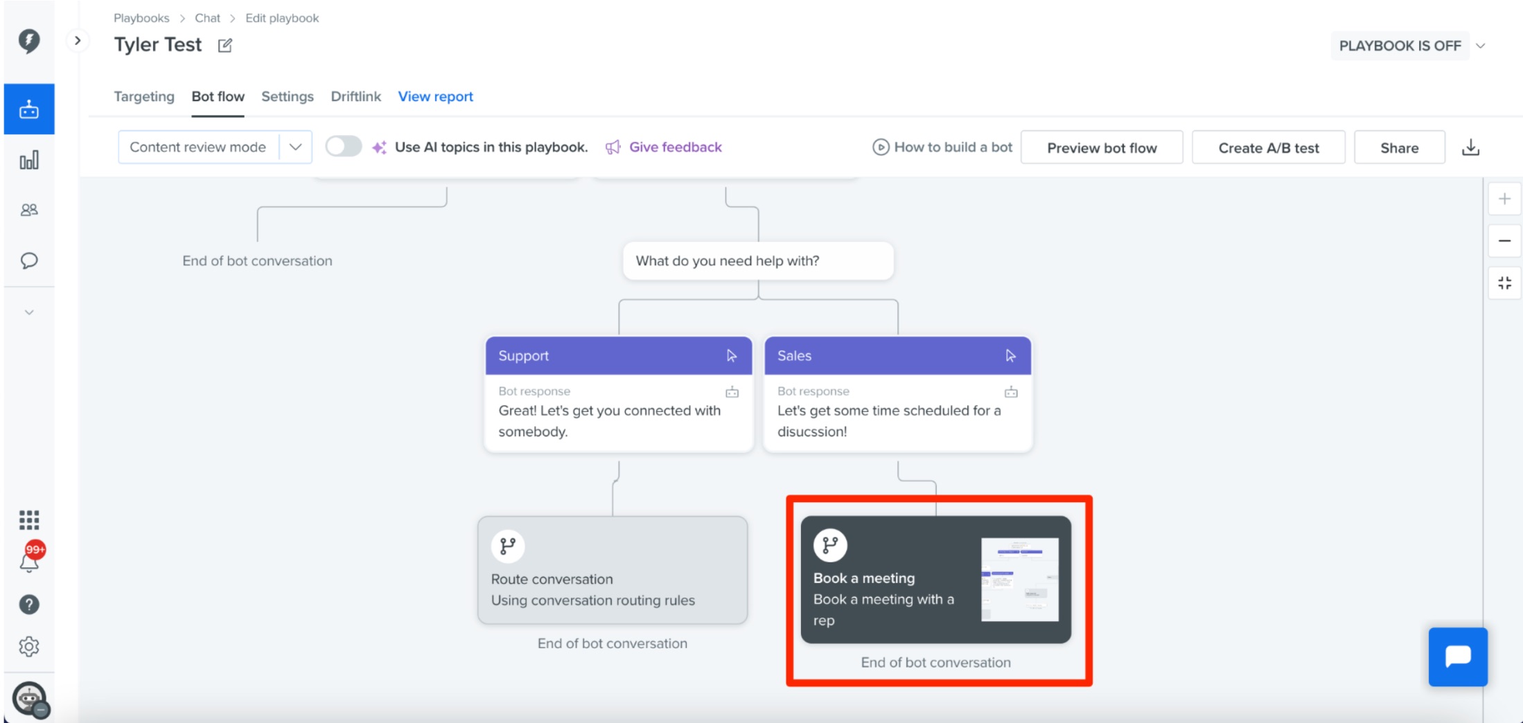1523x723 pixels.
Task: Click the Share button
Action: point(1399,148)
